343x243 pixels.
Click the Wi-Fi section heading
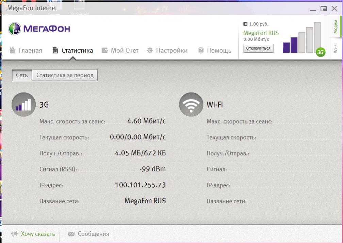(215, 104)
